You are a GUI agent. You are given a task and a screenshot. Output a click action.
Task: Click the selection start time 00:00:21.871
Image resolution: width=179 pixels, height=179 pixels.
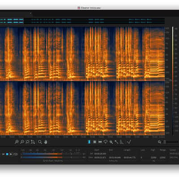pyautogui.click(x=100, y=158)
